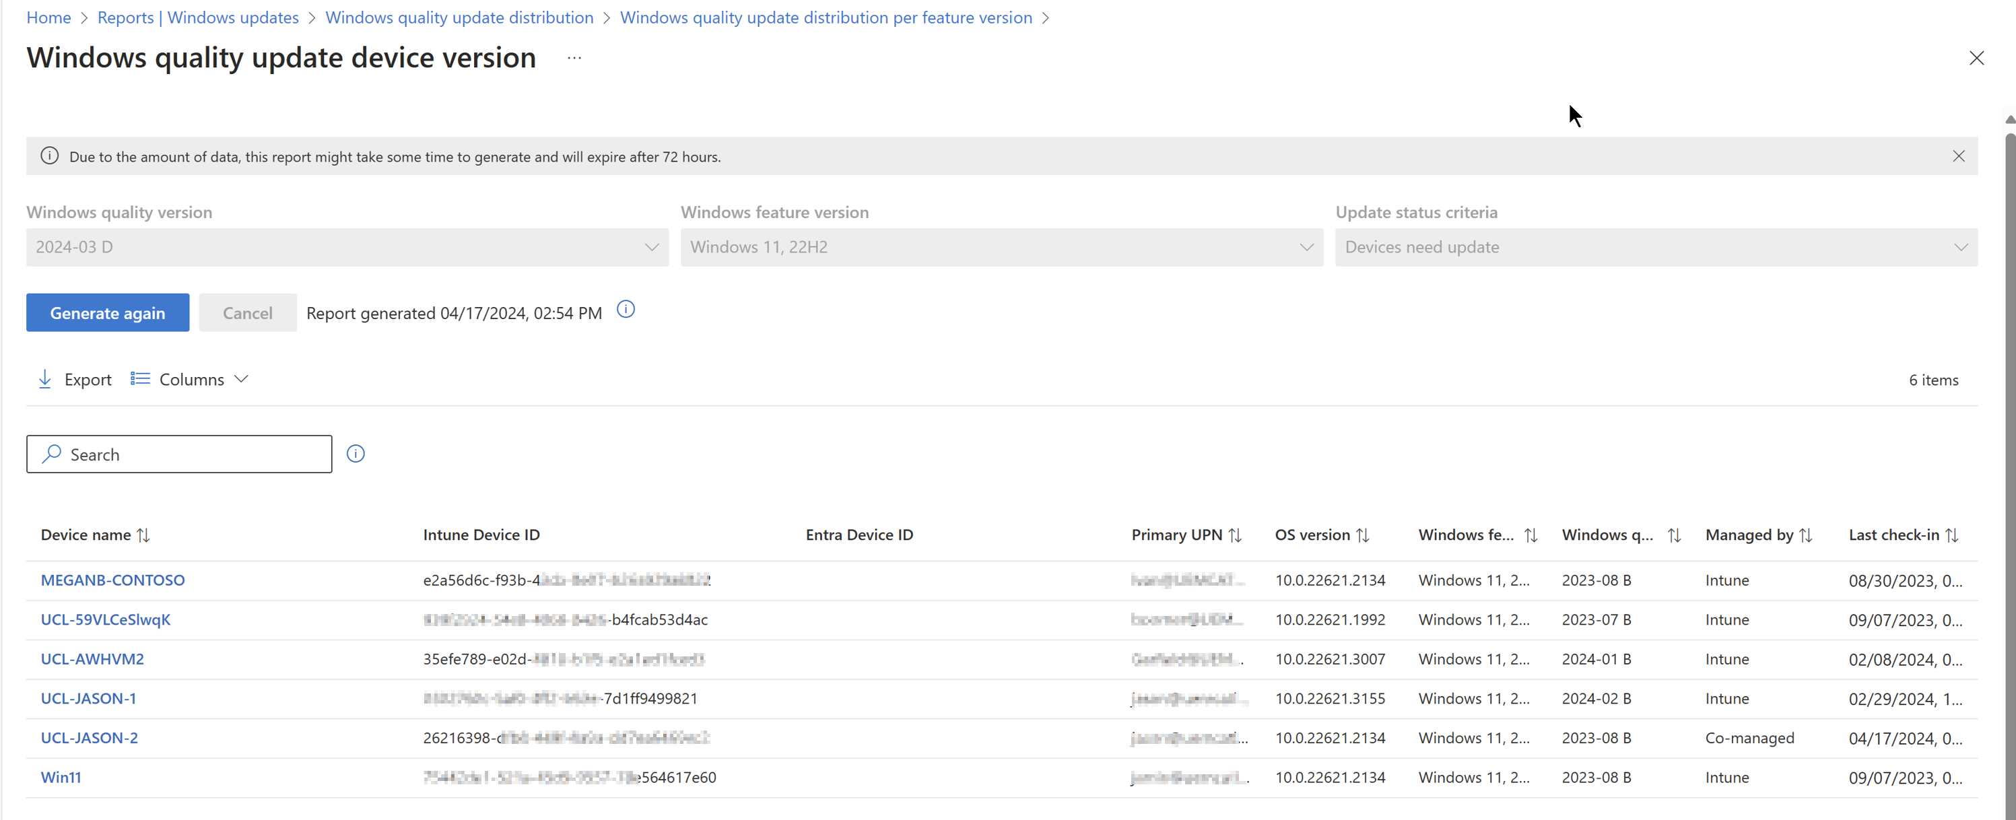Sort by Managed by column arrows

pyautogui.click(x=1805, y=535)
